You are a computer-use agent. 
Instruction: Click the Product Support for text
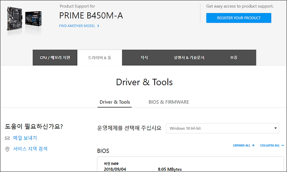click(x=77, y=6)
